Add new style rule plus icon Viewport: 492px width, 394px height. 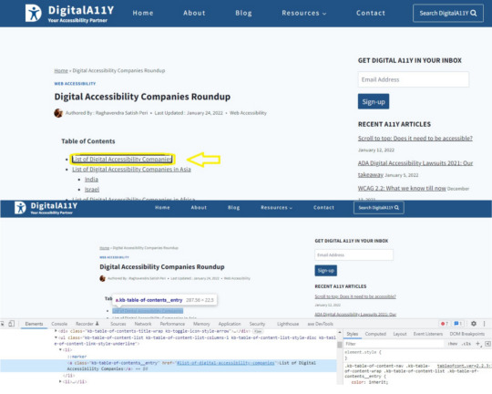tap(478, 344)
